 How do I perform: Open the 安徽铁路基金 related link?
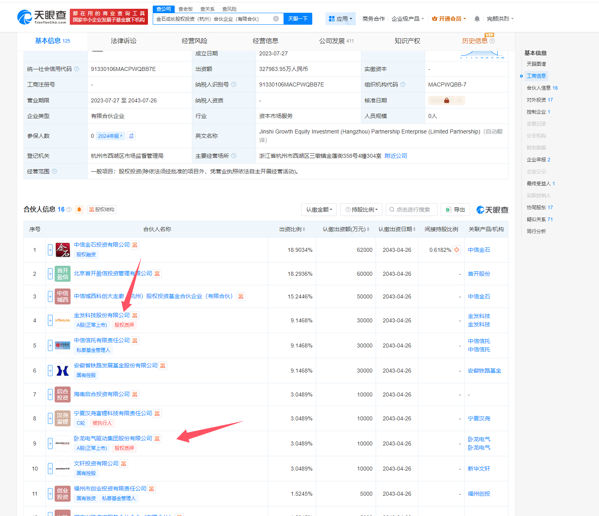485,371
